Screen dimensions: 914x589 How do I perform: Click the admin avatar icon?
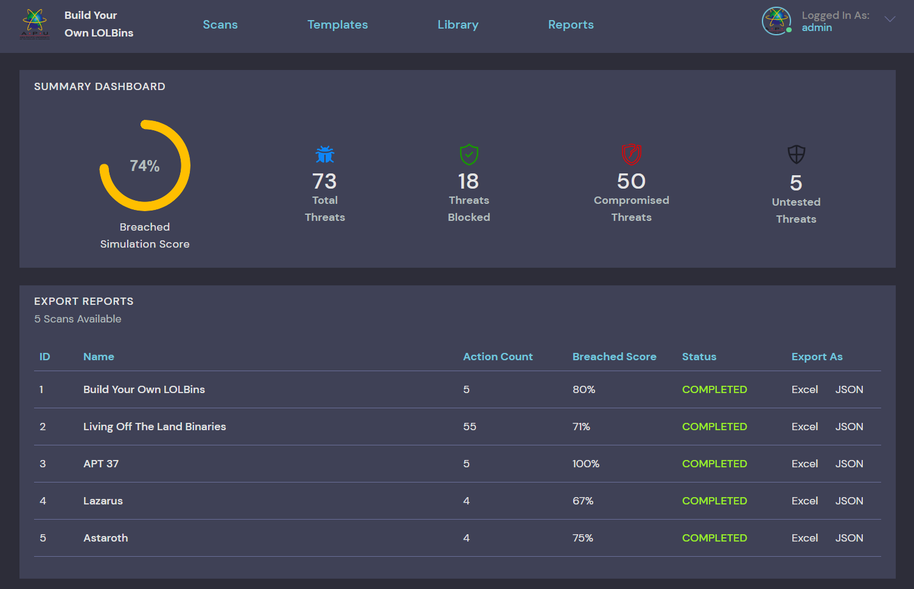coord(776,21)
